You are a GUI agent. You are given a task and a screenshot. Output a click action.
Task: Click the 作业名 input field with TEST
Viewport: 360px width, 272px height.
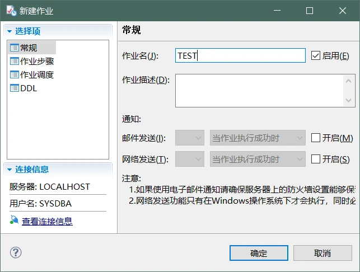[x=240, y=55]
